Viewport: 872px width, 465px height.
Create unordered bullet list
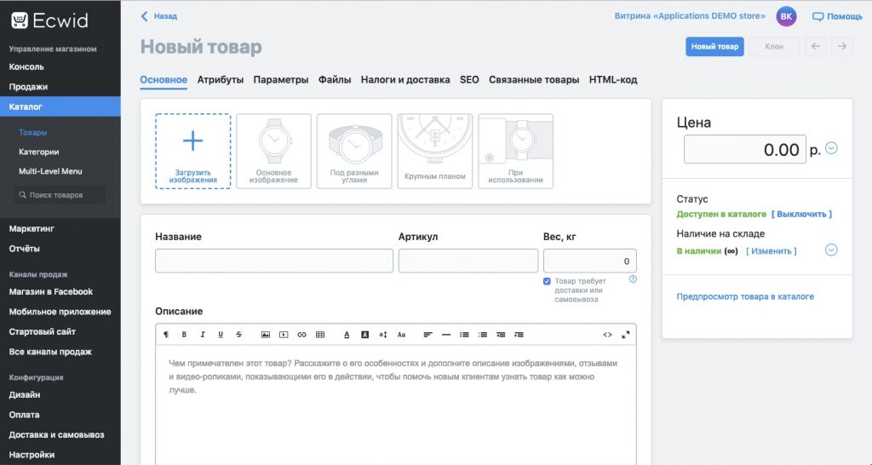click(464, 335)
